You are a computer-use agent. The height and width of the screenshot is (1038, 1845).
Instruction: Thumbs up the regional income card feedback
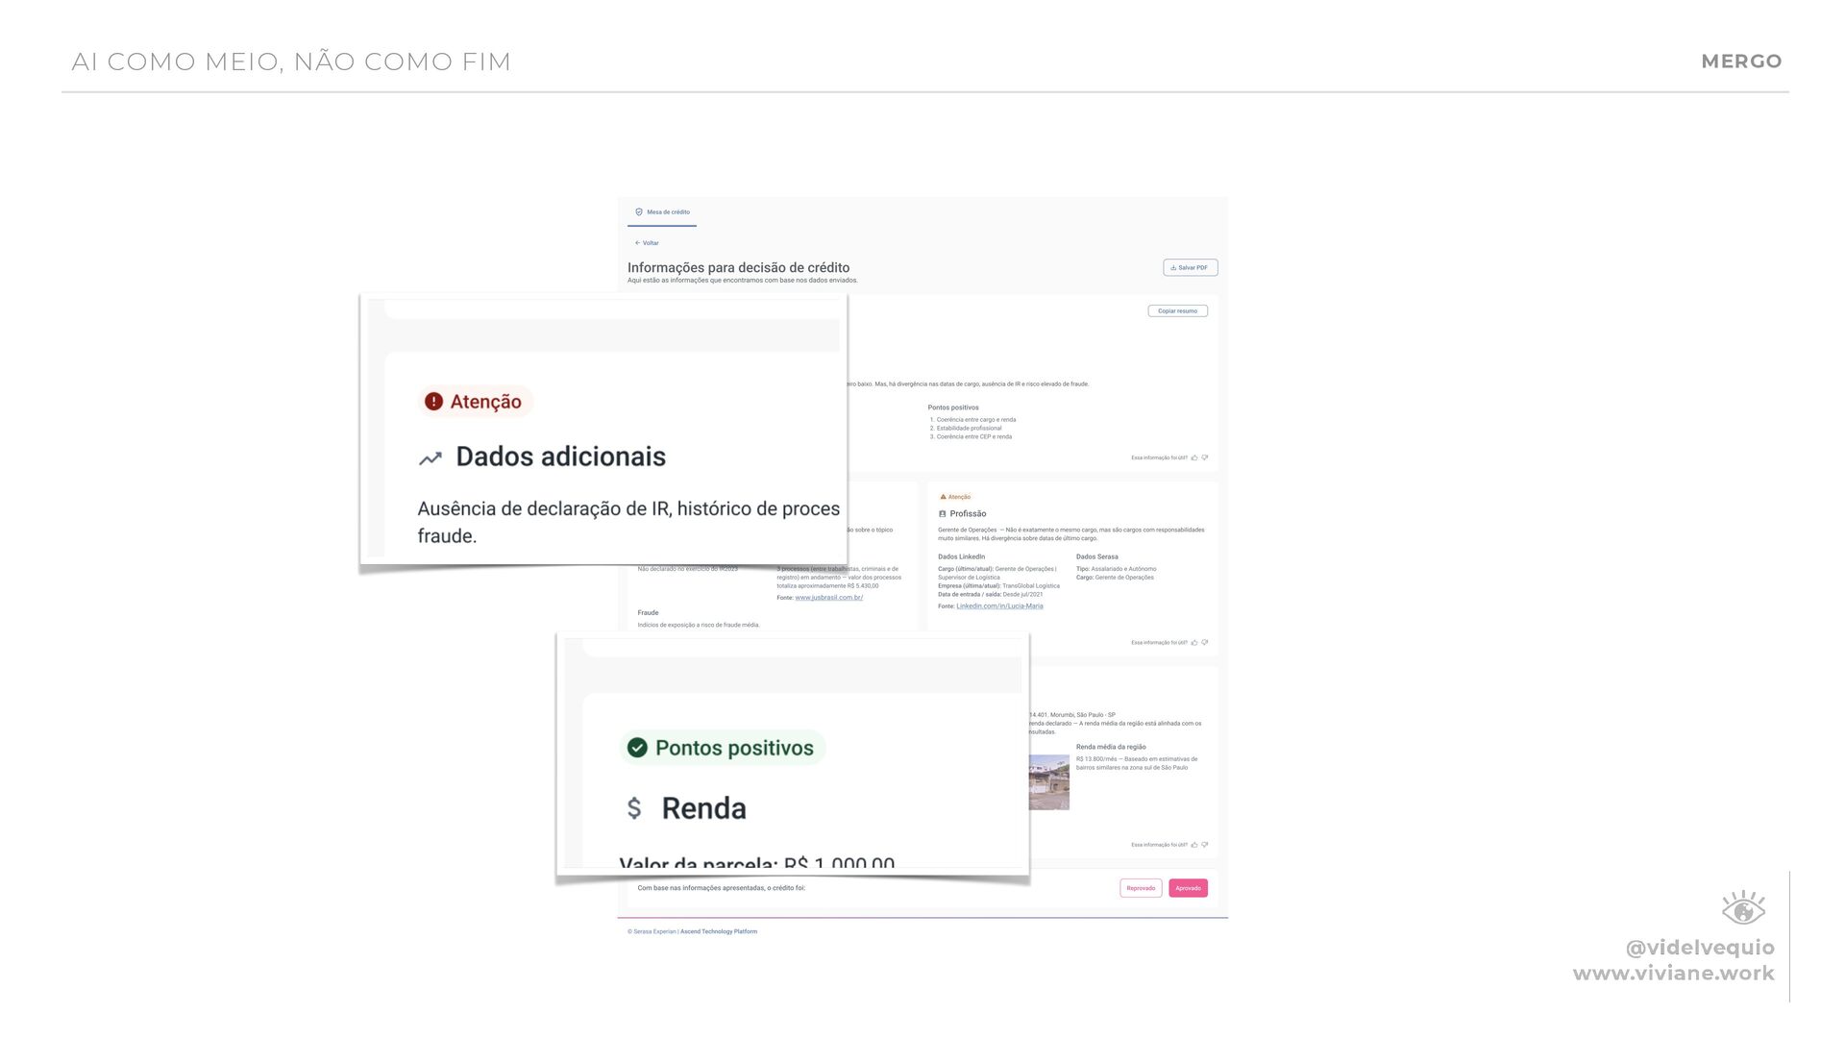click(x=1194, y=846)
